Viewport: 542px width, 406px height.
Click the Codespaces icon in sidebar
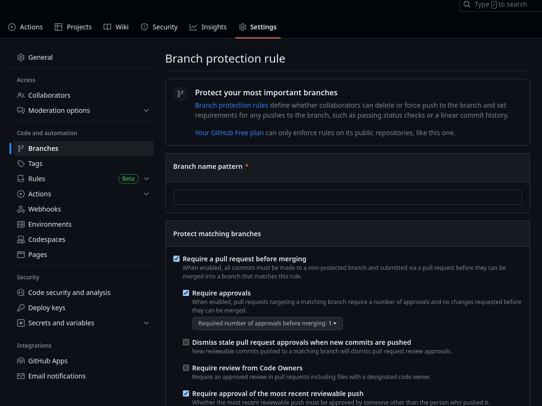coord(21,240)
